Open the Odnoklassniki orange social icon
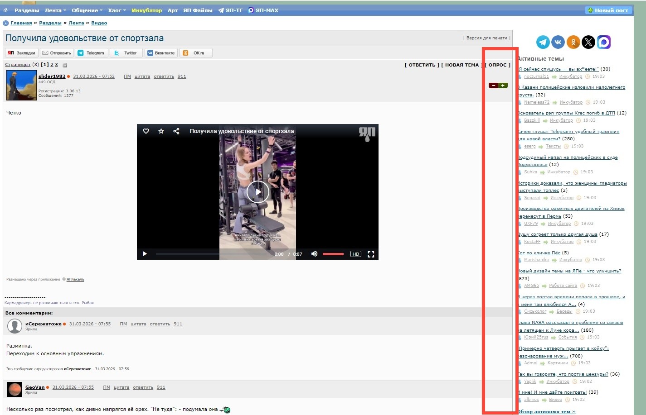The width and height of the screenshot is (646, 415). coord(573,42)
